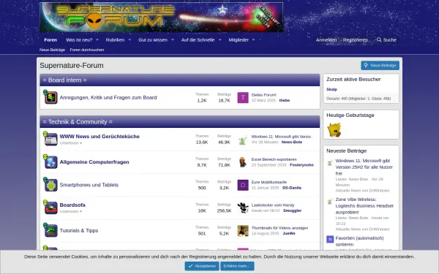The width and height of the screenshot is (439, 274).
Task: Click the Erfahre mehr button
Action: coord(237,266)
